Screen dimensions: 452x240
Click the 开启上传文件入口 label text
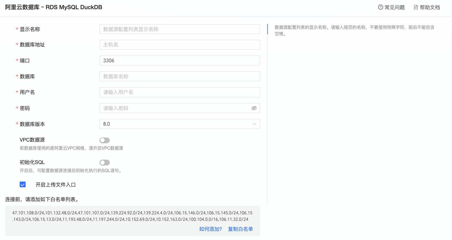tap(56, 184)
